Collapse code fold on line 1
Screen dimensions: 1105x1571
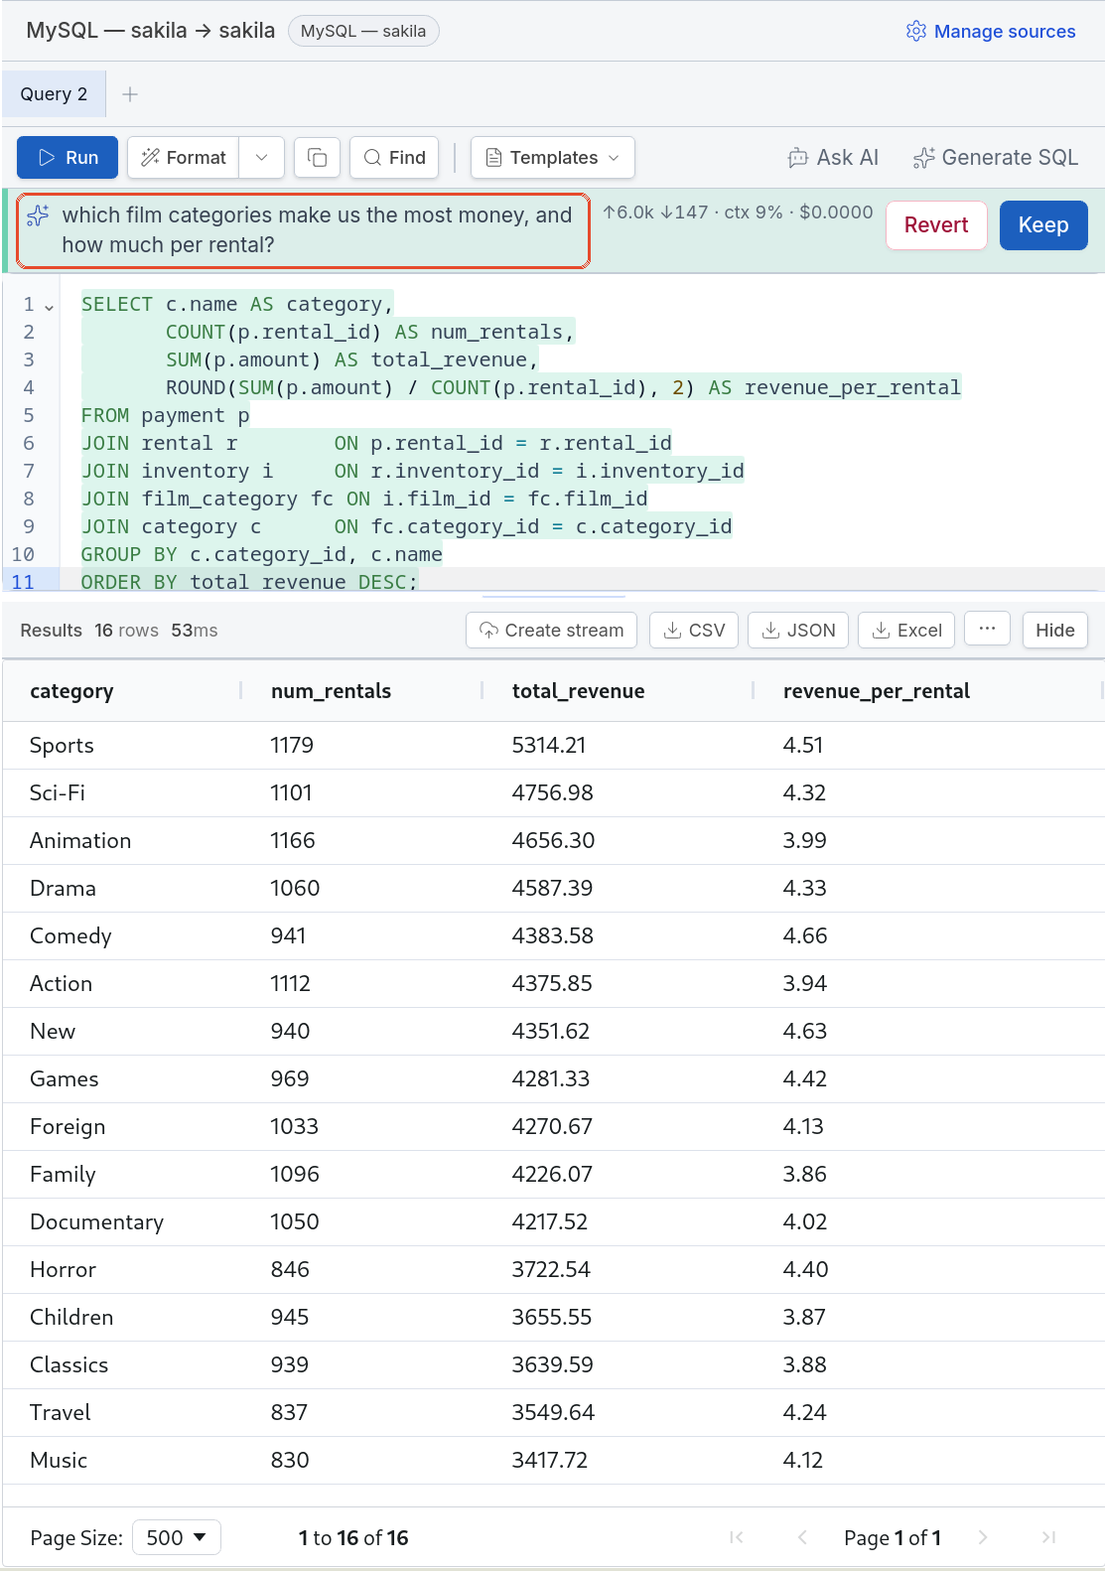49,307
